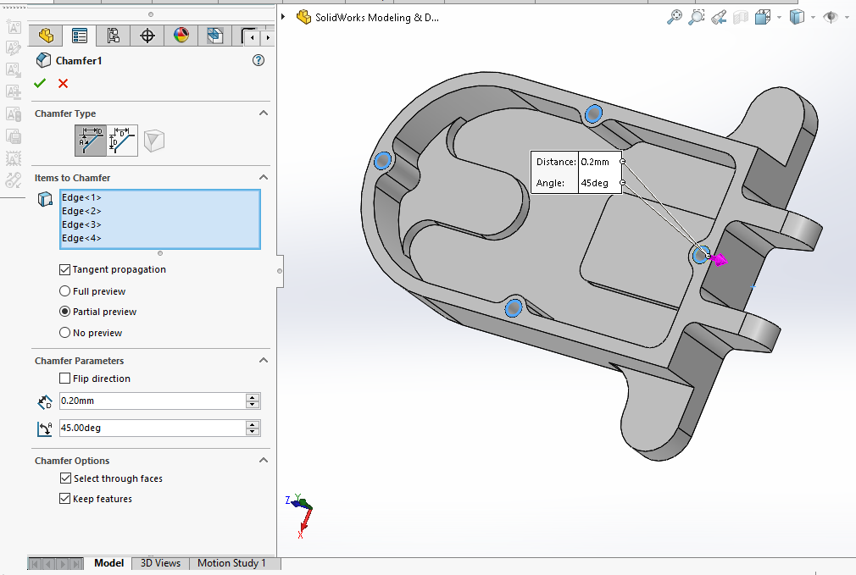Click the chamfer distance 0.20mm field
The height and width of the screenshot is (575, 856).
coord(151,401)
